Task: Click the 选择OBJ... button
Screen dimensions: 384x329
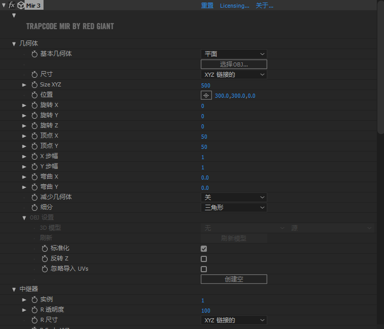Action: (234, 64)
